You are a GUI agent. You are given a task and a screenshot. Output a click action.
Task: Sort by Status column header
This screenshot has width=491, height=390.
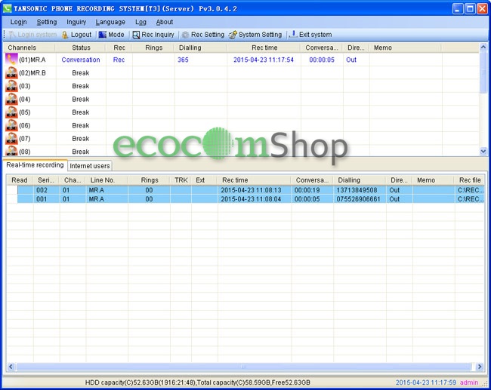[81, 48]
